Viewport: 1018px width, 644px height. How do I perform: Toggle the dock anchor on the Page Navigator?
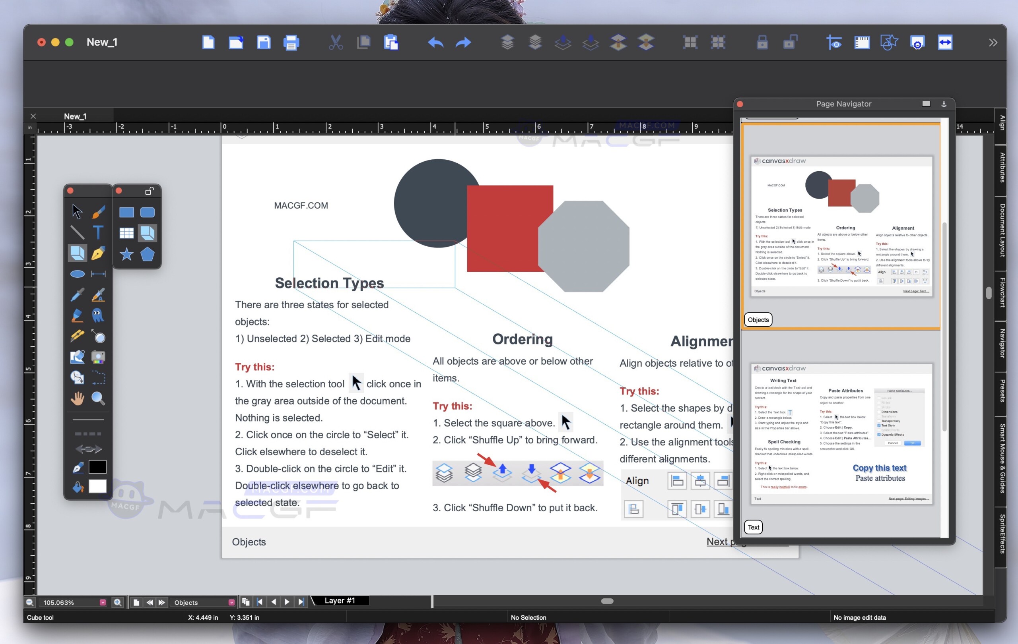(x=944, y=104)
